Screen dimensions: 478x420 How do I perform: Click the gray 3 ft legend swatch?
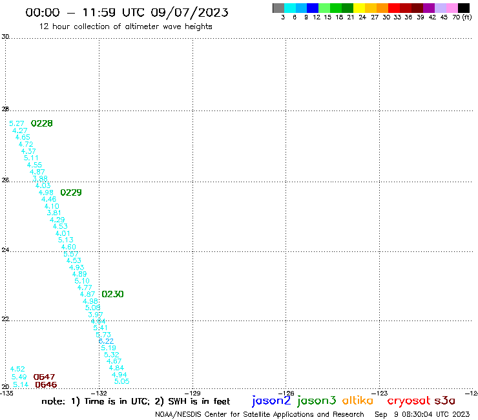(x=278, y=8)
